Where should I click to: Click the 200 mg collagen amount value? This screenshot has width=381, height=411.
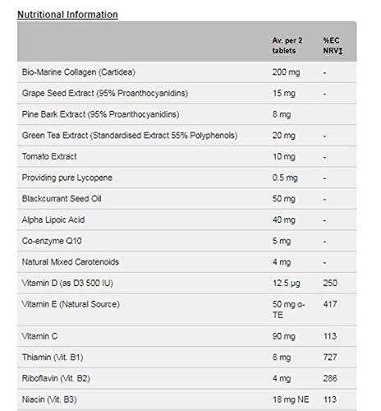pyautogui.click(x=286, y=72)
